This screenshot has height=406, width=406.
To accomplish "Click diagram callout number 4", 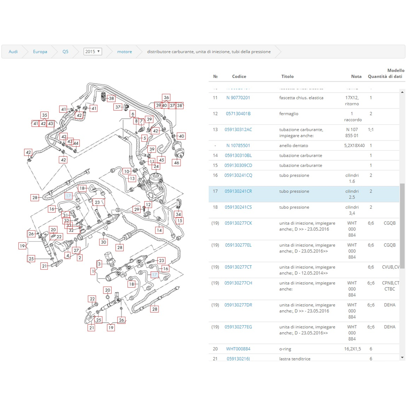I will (67, 255).
